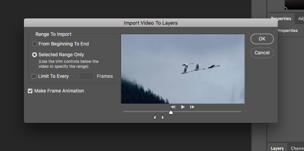
Task: Switch to the Layers tab in Photoshop
Action: coord(277,148)
